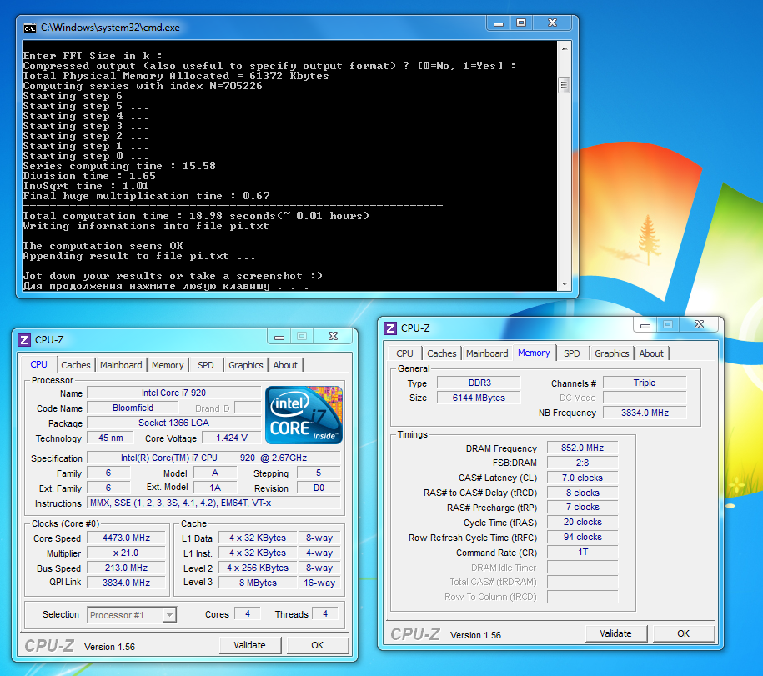763x676 pixels.
Task: Open About tab in right CPU-Z window
Action: click(x=651, y=353)
